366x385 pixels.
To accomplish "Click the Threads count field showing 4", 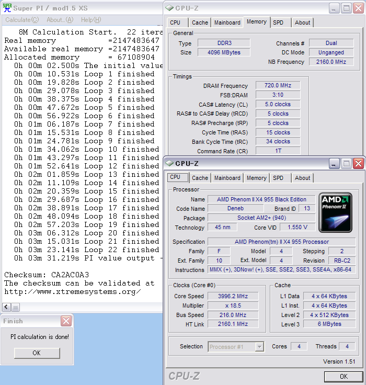I will pyautogui.click(x=347, y=346).
